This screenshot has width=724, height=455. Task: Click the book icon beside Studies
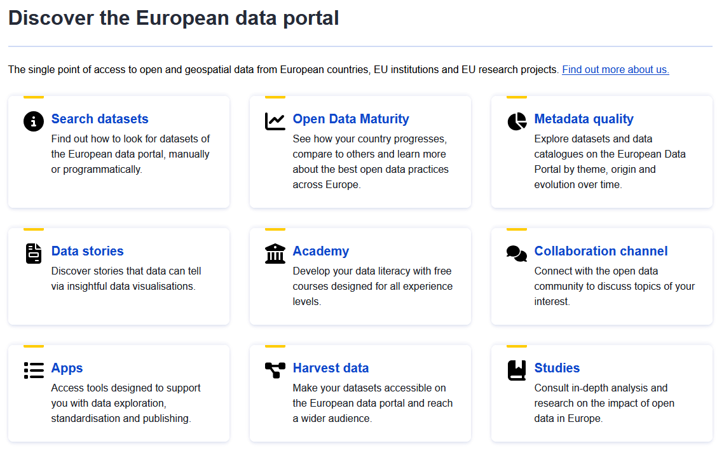[x=517, y=370]
